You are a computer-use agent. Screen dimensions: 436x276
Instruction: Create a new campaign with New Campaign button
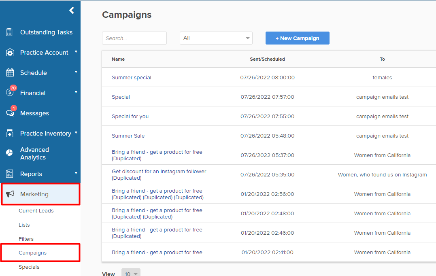(x=297, y=38)
